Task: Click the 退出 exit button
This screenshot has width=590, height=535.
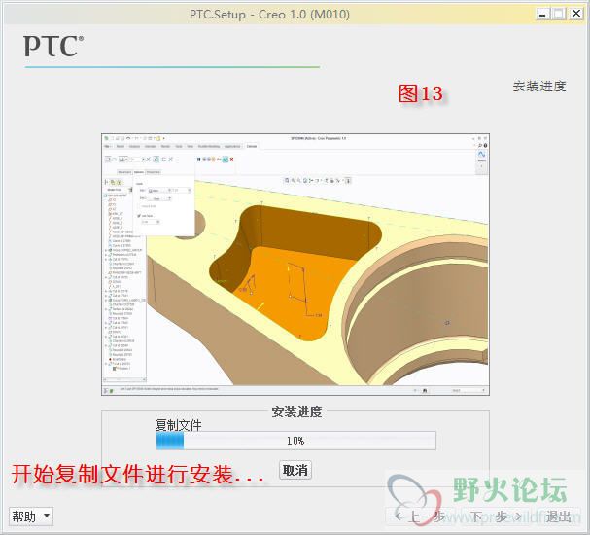Action: point(558,517)
